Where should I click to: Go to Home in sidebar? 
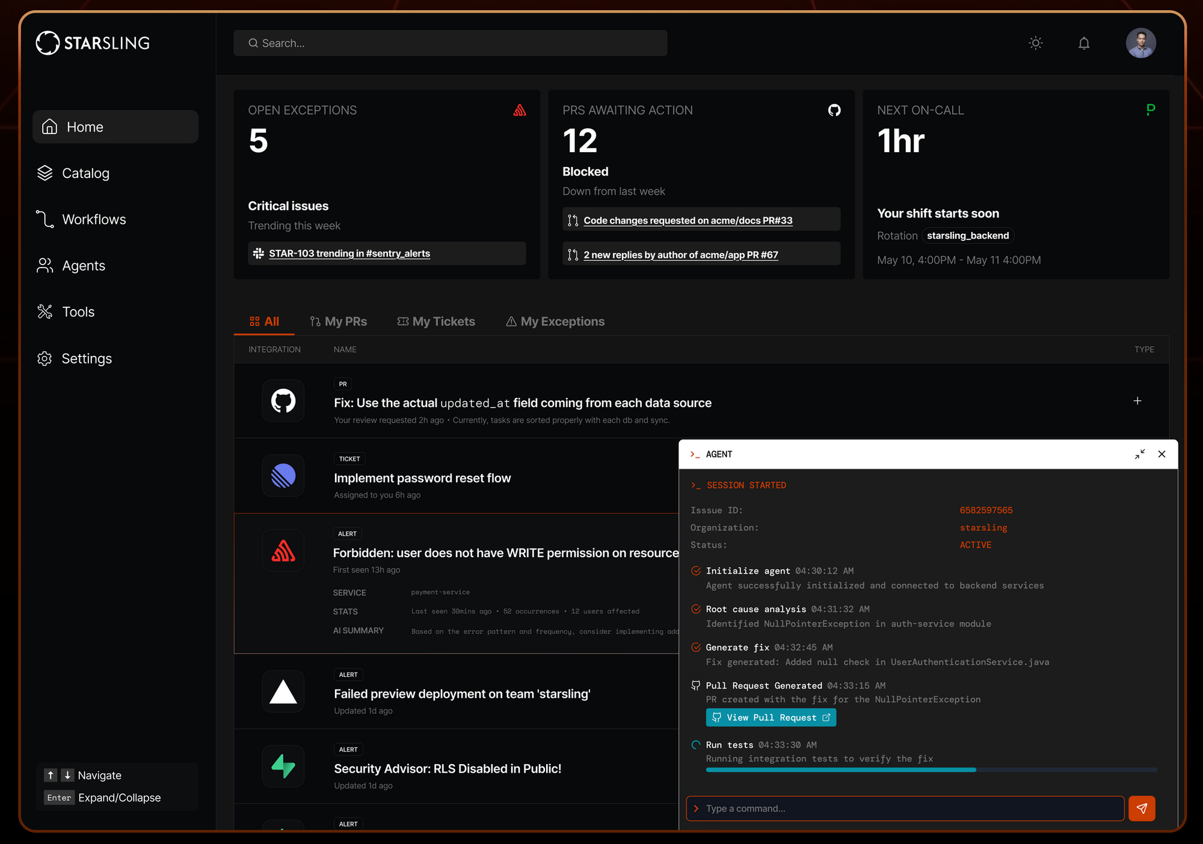115,127
